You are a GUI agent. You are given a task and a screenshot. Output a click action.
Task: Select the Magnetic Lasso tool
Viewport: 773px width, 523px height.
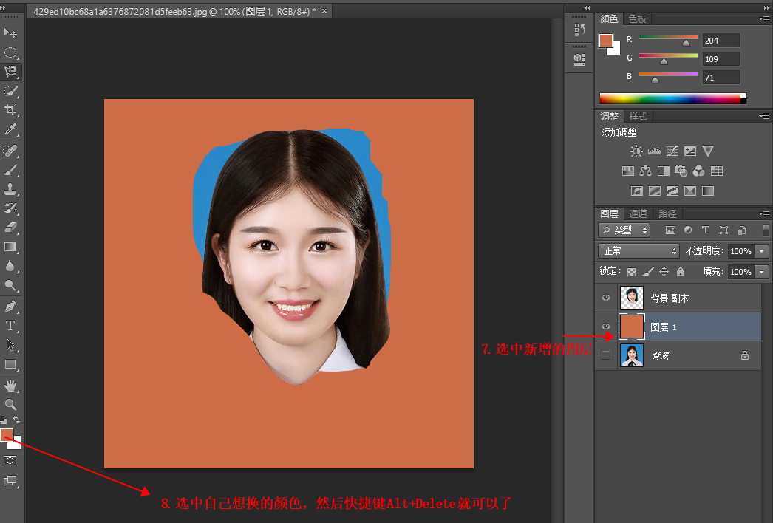[10, 72]
